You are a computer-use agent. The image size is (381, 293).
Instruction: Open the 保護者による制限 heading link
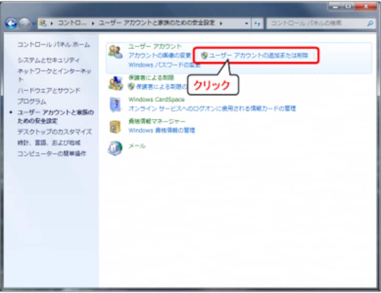[x=151, y=77]
